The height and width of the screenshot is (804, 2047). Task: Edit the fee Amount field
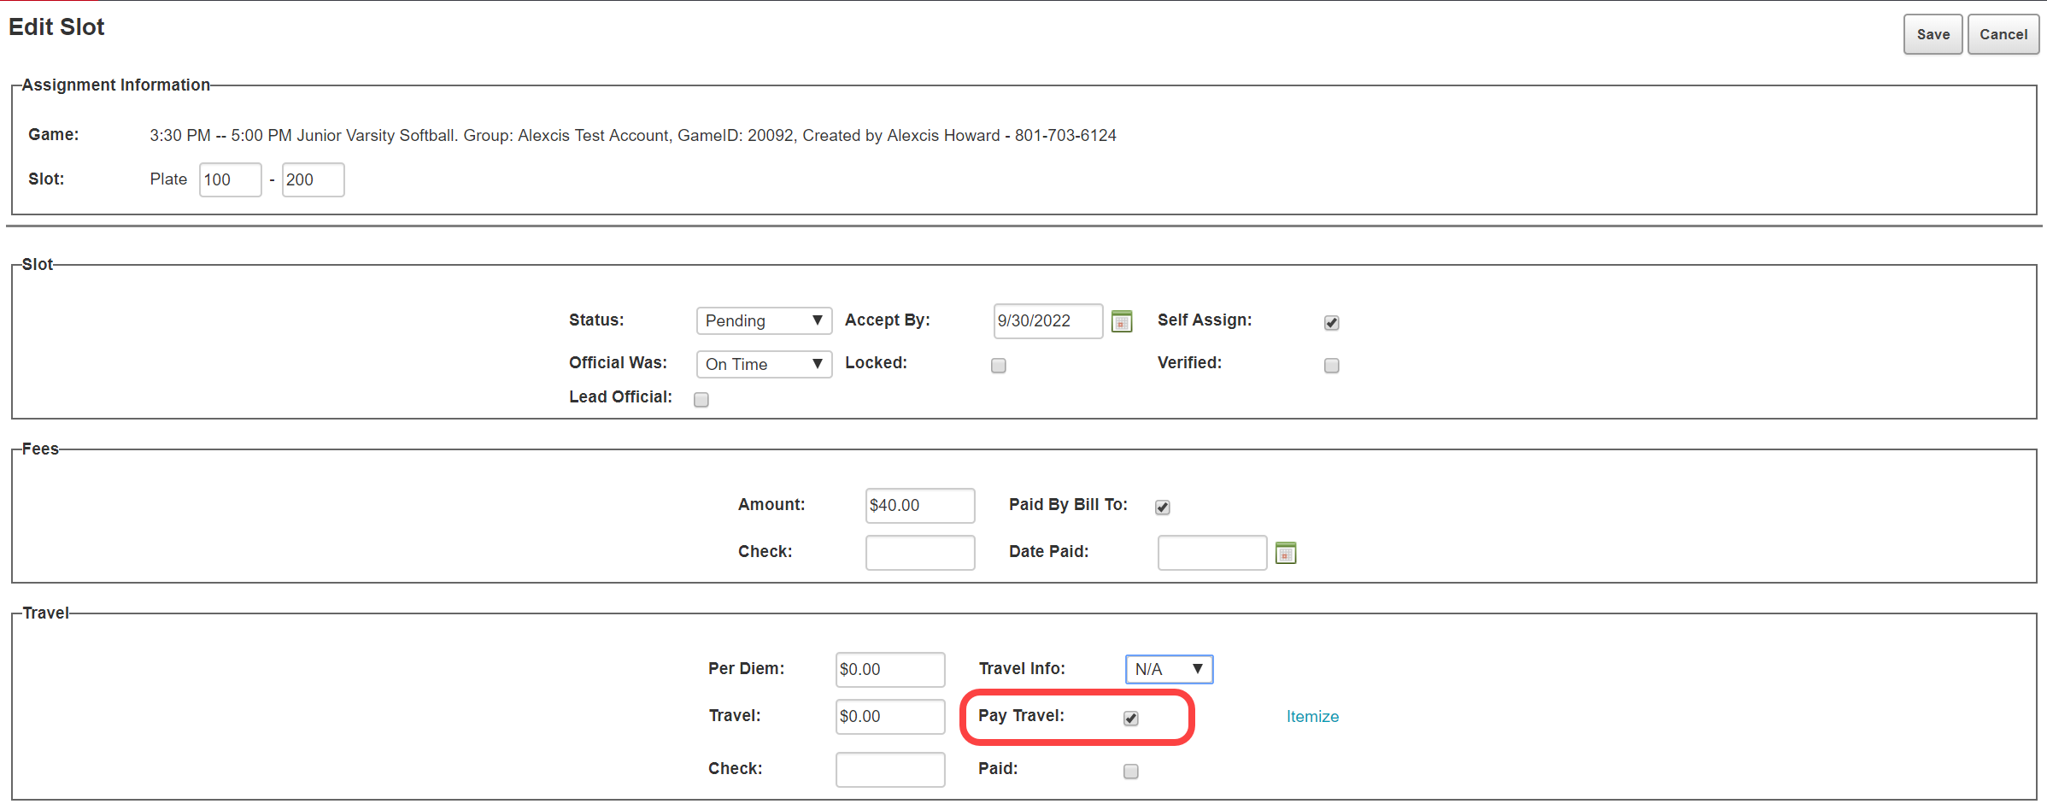(x=920, y=505)
